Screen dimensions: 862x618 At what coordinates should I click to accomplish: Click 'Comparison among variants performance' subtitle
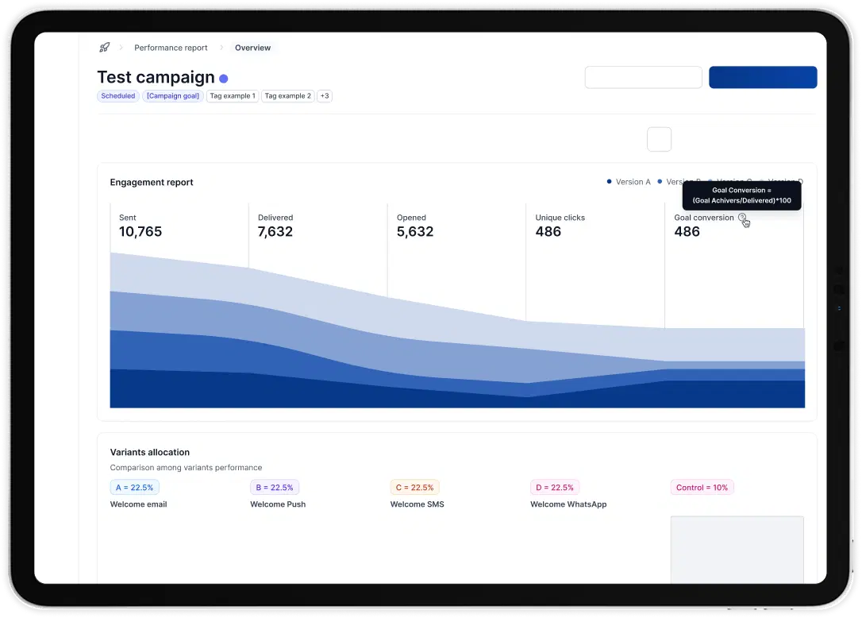point(186,467)
